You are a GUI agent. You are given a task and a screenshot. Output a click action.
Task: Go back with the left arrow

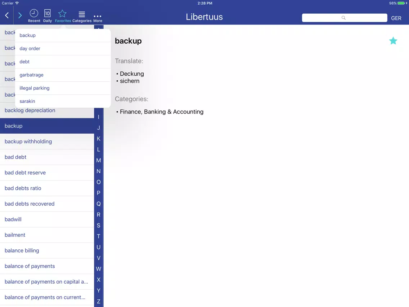pos(7,15)
